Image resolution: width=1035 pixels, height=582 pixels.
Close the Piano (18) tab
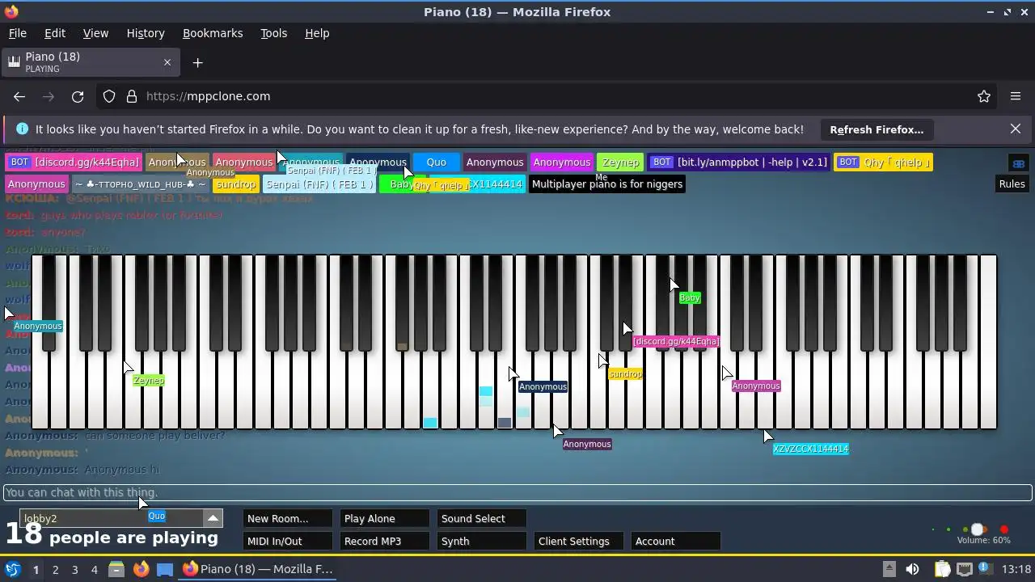(167, 62)
